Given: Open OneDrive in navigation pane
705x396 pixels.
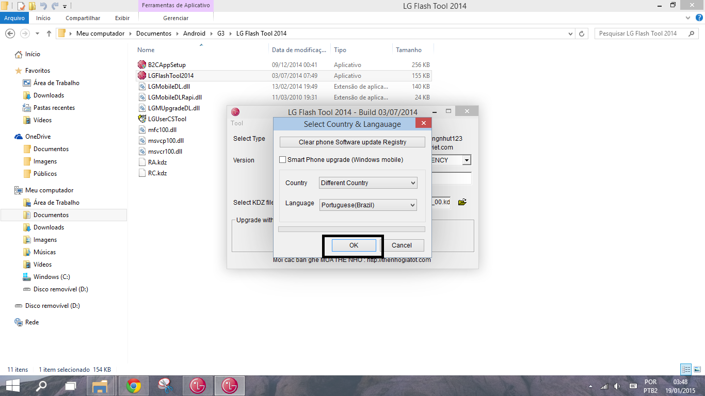Looking at the screenshot, I should [38, 137].
